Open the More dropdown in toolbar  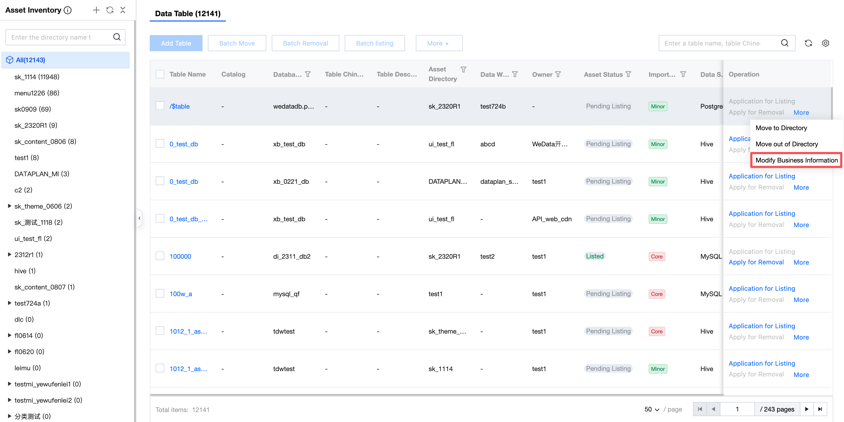tap(438, 43)
